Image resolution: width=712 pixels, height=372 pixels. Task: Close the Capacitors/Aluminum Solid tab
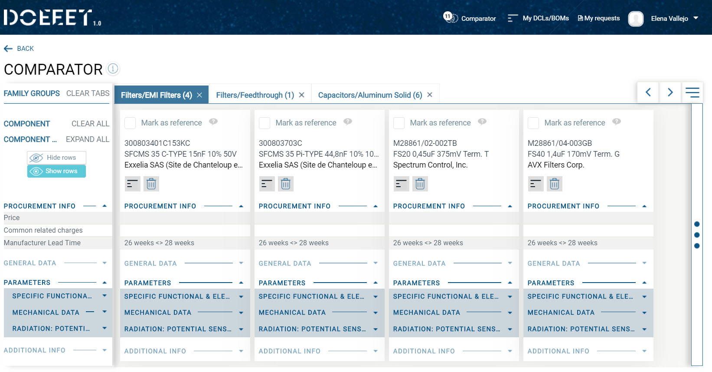(x=430, y=95)
